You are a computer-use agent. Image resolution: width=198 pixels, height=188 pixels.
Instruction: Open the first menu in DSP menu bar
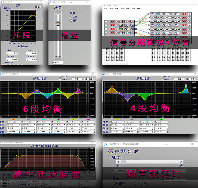pyautogui.click(x=106, y=8)
